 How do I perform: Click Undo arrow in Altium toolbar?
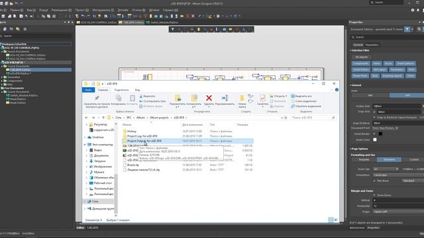[x=83, y=16]
